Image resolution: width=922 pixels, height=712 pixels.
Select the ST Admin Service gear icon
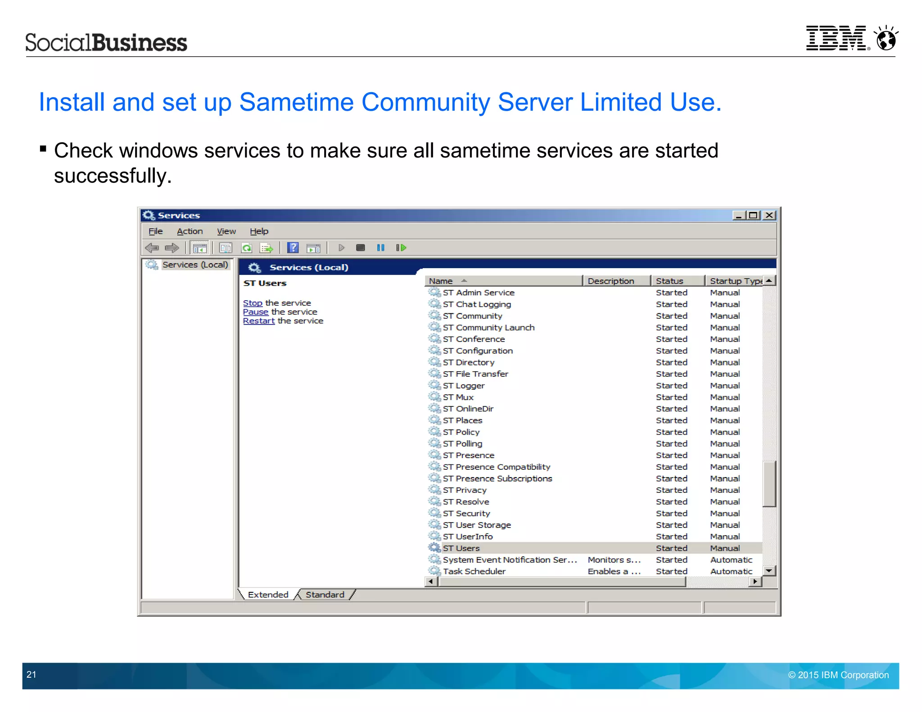pyautogui.click(x=434, y=292)
